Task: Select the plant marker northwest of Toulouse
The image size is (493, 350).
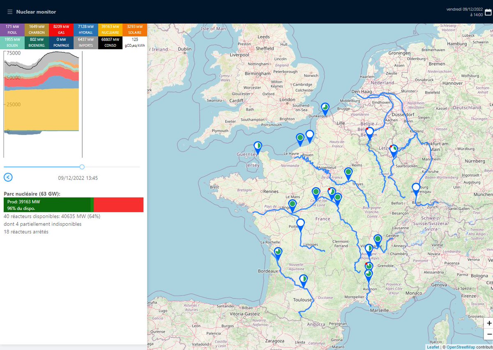Action: tap(303, 281)
